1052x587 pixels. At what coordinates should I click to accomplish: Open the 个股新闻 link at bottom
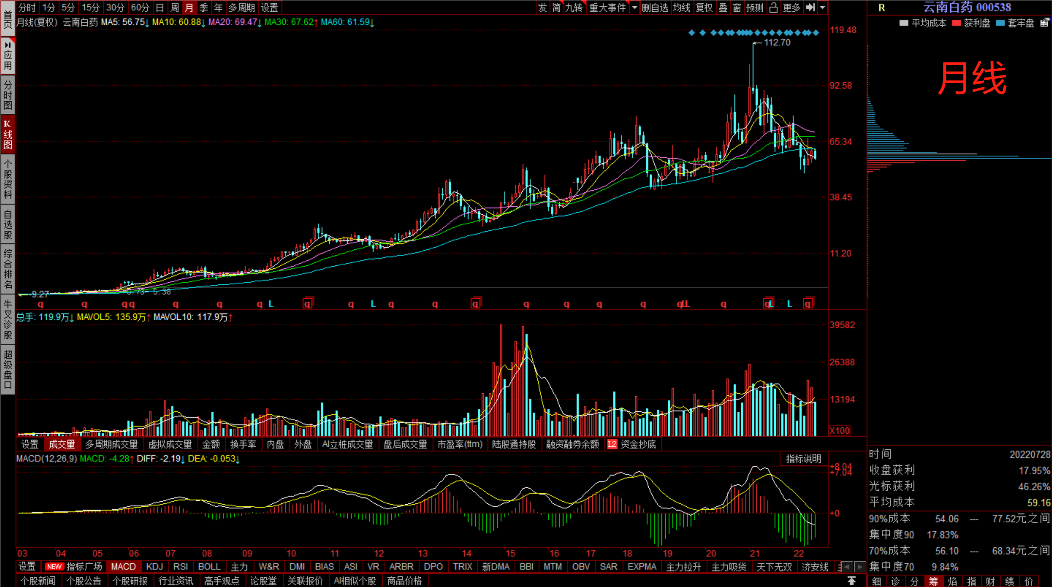(38, 581)
